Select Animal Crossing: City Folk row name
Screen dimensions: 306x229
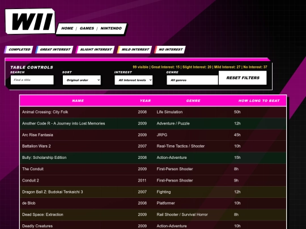pyautogui.click(x=45, y=112)
